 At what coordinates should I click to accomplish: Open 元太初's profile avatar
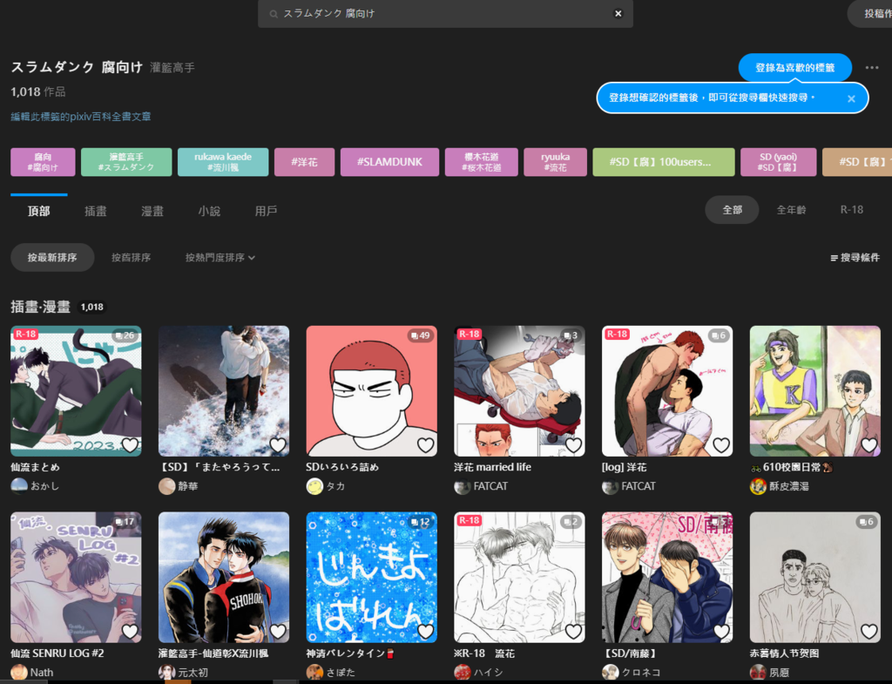coord(166,673)
